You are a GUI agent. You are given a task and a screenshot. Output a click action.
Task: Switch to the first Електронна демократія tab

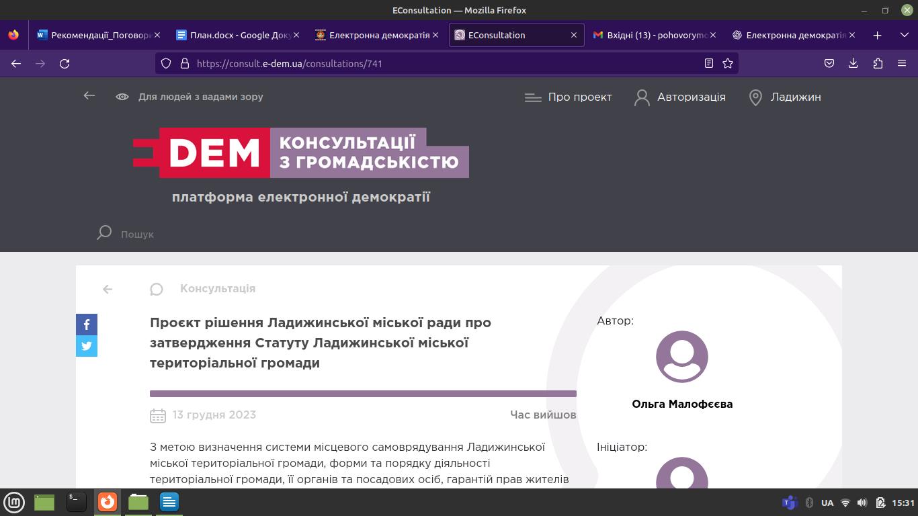(376, 35)
